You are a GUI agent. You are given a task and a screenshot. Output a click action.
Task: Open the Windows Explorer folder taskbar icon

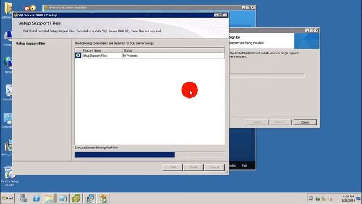click(x=49, y=198)
